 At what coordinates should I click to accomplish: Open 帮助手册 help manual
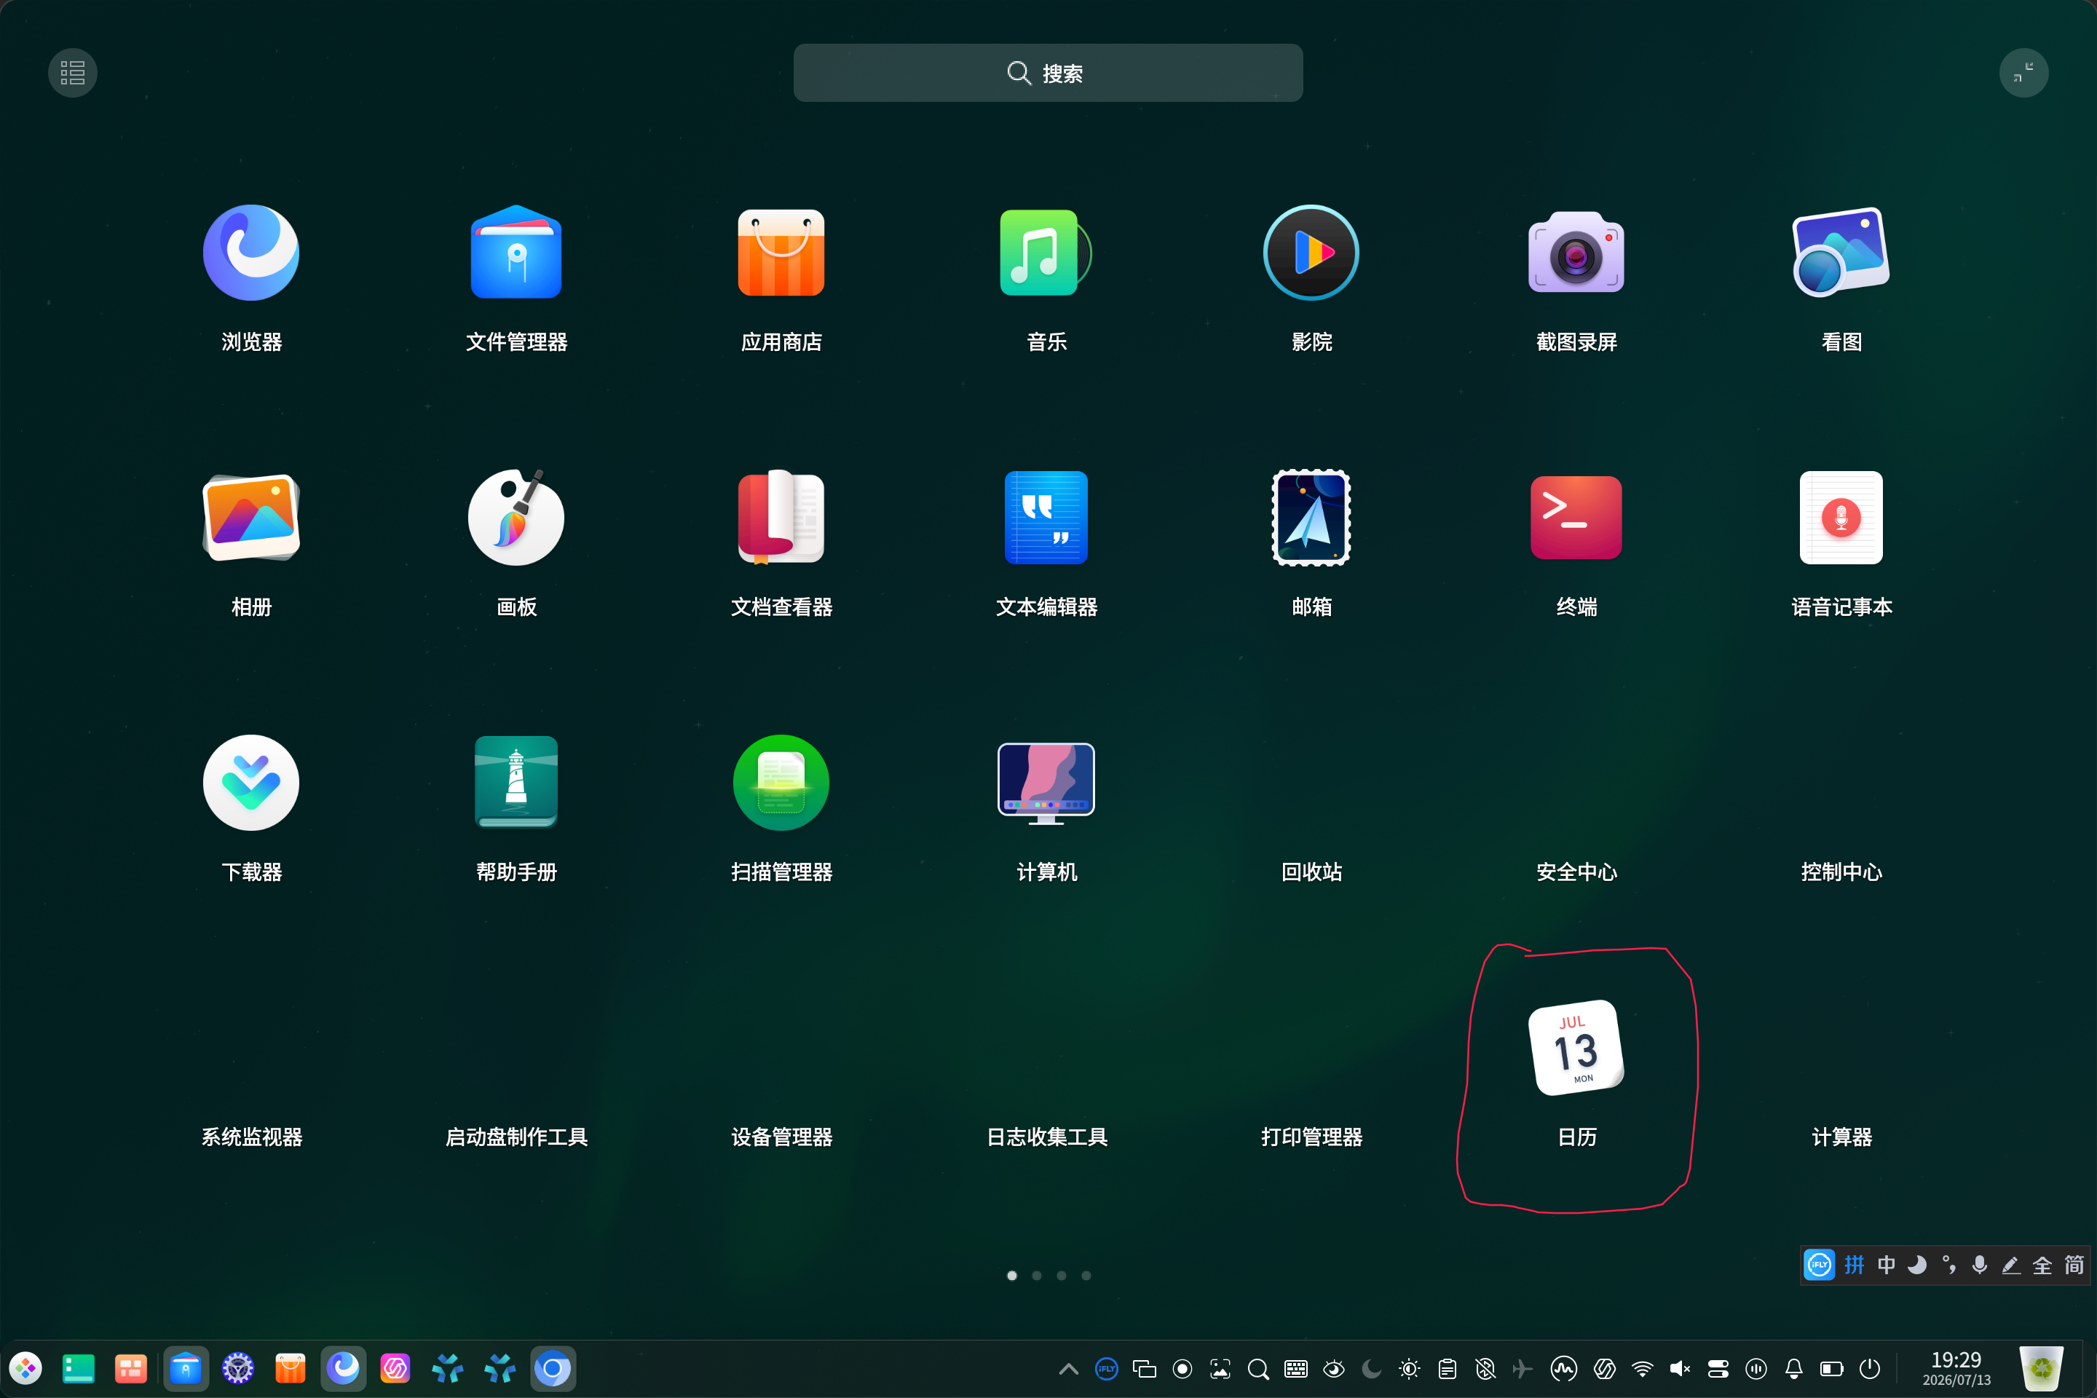click(x=516, y=783)
